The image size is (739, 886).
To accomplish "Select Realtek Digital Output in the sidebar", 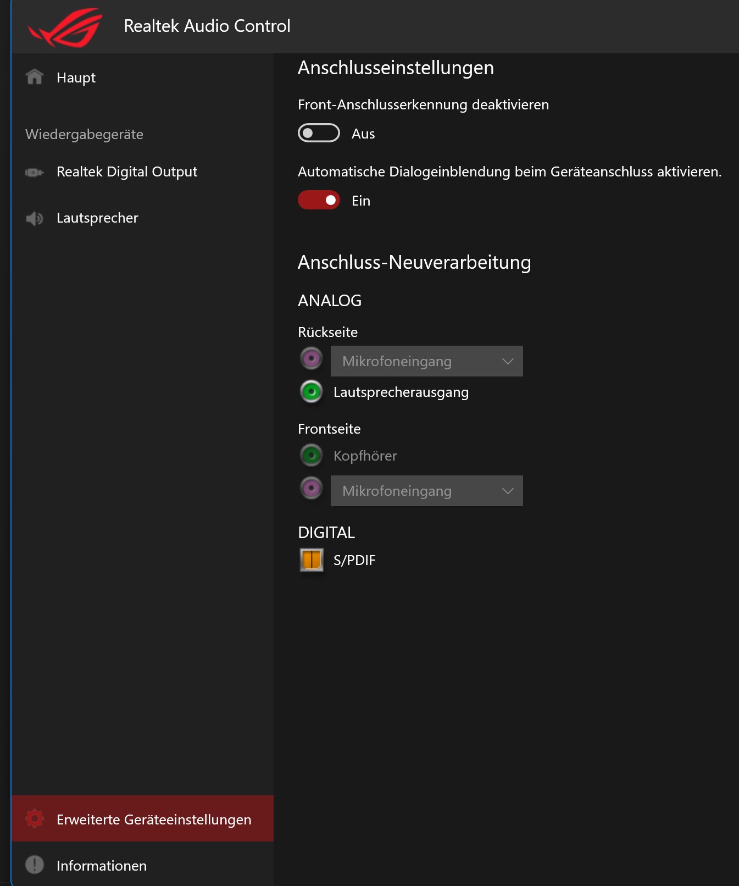I will (x=142, y=172).
